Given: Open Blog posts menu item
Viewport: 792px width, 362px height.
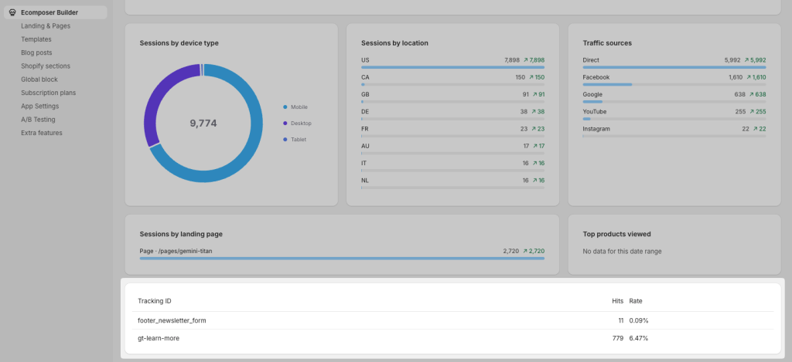Looking at the screenshot, I should click(36, 52).
